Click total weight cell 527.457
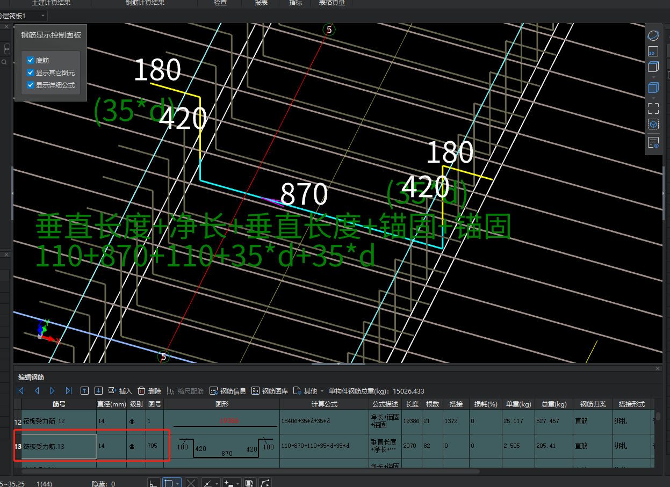This screenshot has height=487, width=670. (x=554, y=421)
